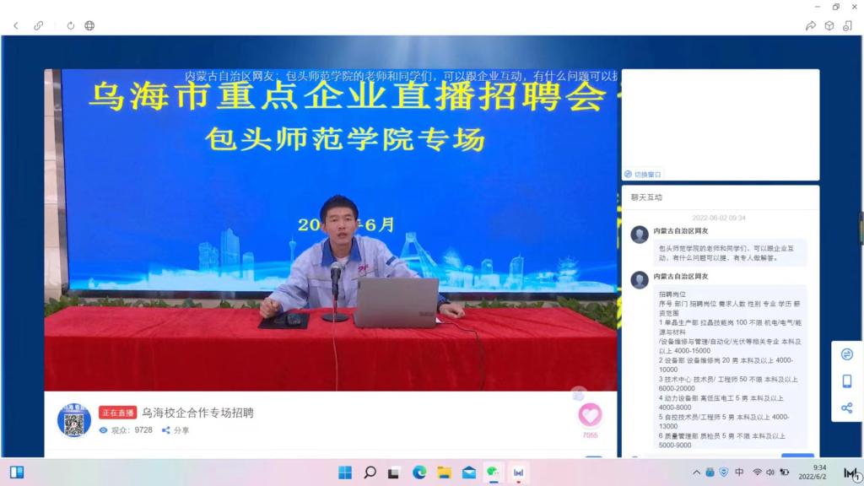Open mobile phone view from floating sidebar
This screenshot has height=486, width=864.
pos(847,381)
